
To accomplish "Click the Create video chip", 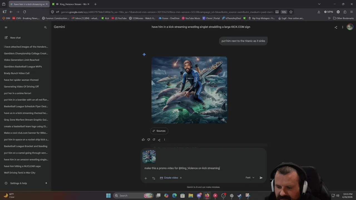I will [x=169, y=178].
